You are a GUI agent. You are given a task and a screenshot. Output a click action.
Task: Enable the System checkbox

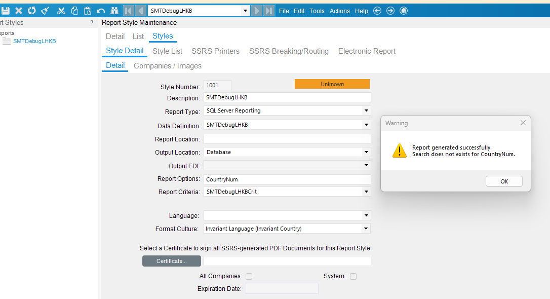353,277
